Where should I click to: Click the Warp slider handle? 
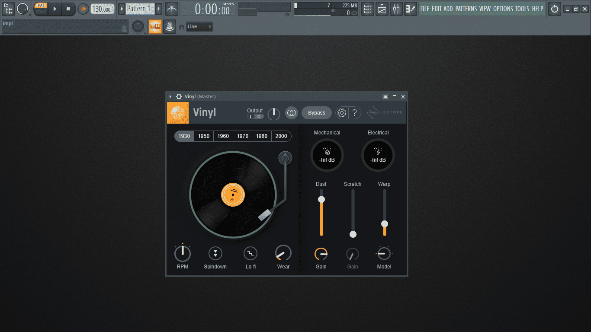(384, 224)
